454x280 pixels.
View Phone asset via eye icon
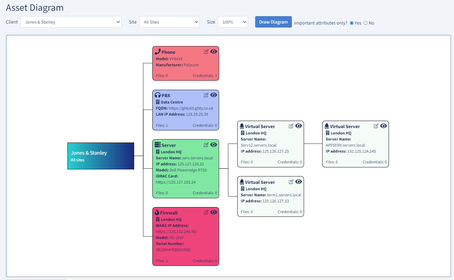pyautogui.click(x=214, y=51)
